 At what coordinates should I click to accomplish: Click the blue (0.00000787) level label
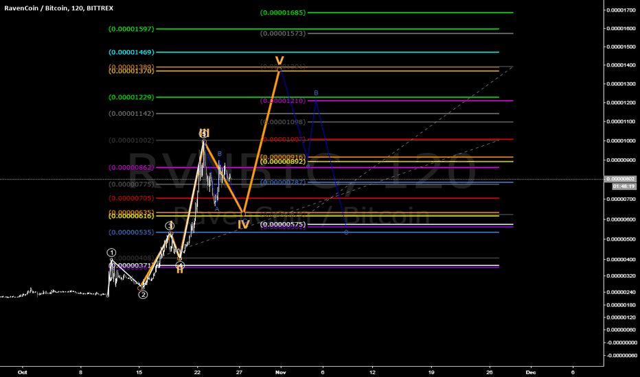click(x=283, y=182)
